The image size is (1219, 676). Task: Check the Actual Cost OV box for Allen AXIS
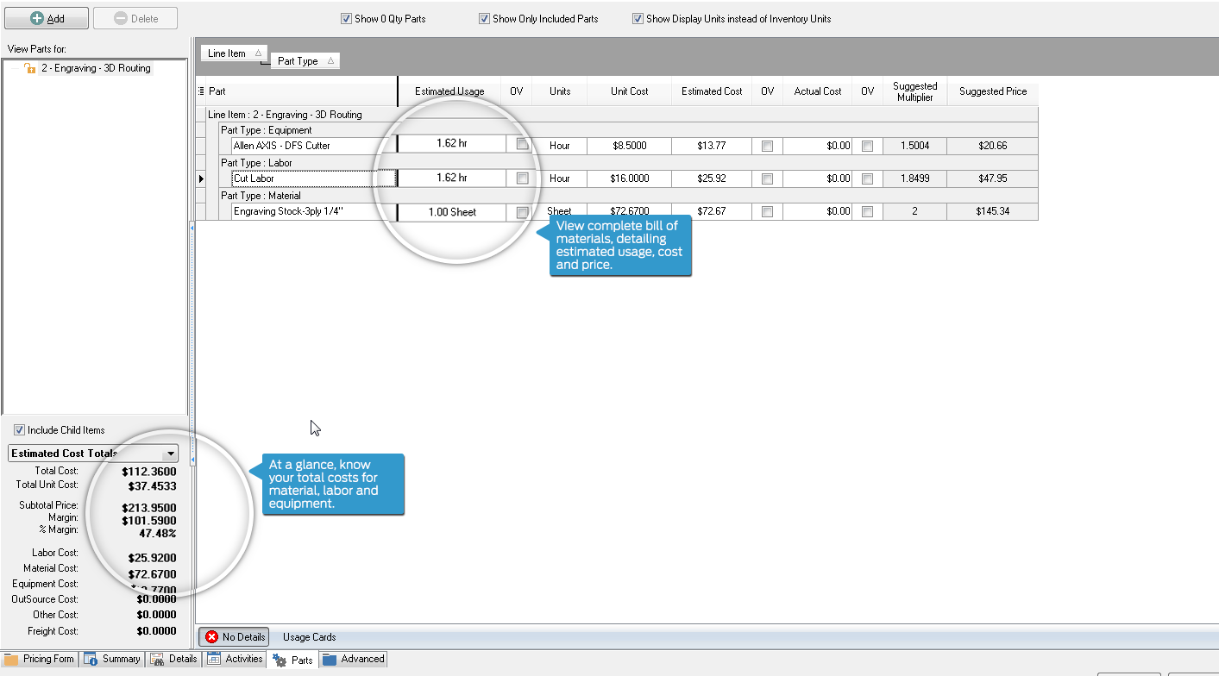867,146
